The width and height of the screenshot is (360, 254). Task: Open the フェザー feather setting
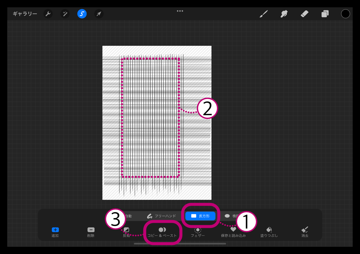click(x=198, y=232)
